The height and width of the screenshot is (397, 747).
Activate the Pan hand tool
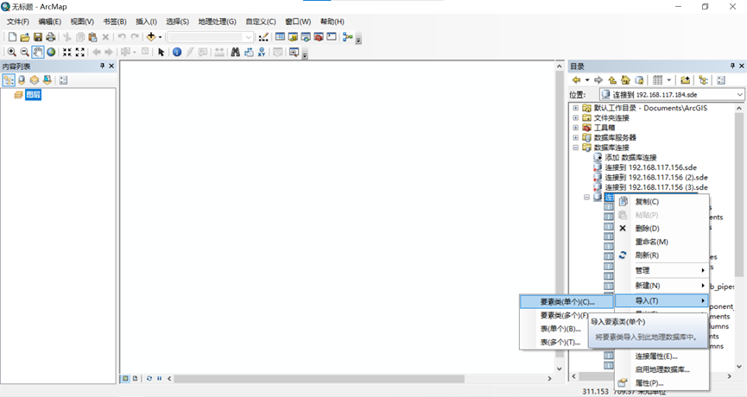(x=38, y=52)
